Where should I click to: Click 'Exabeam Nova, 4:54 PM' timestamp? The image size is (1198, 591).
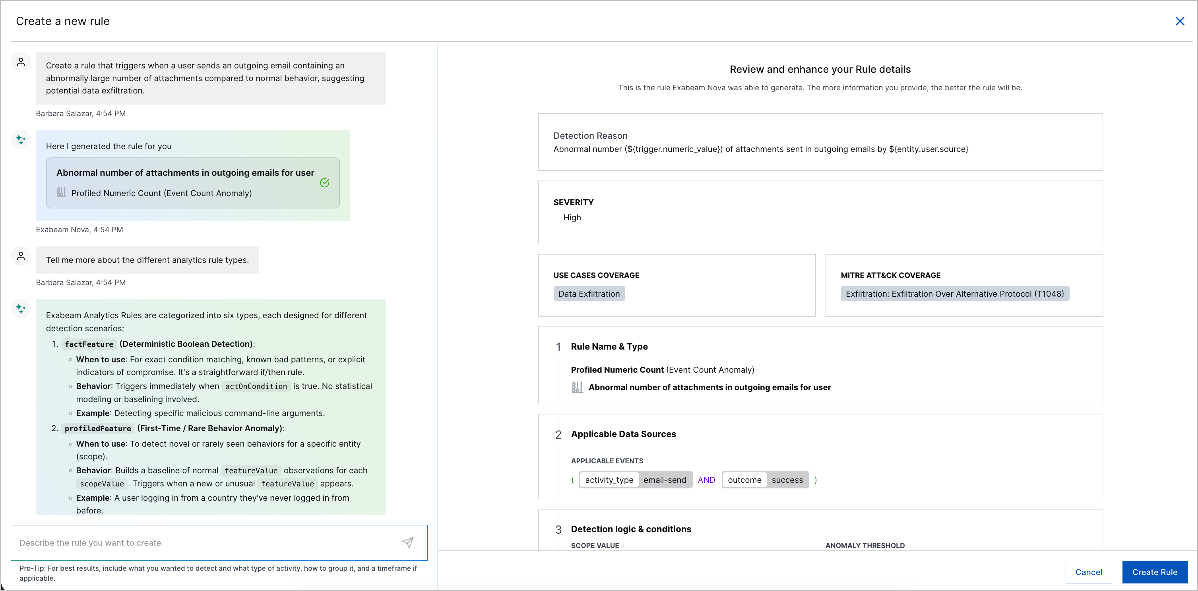tap(79, 229)
